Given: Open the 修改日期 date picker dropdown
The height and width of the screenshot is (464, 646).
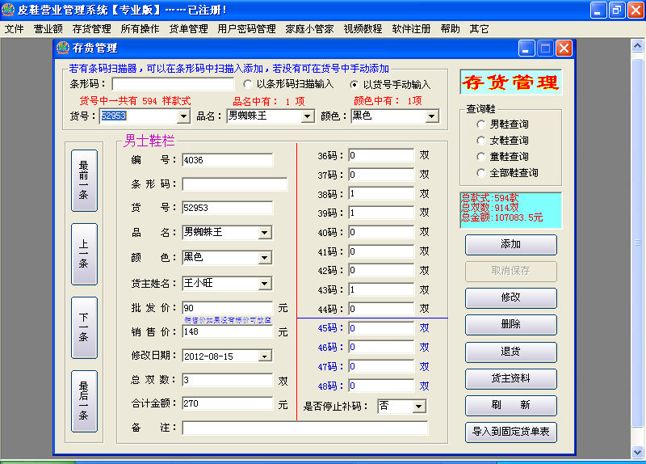Looking at the screenshot, I should 265,356.
